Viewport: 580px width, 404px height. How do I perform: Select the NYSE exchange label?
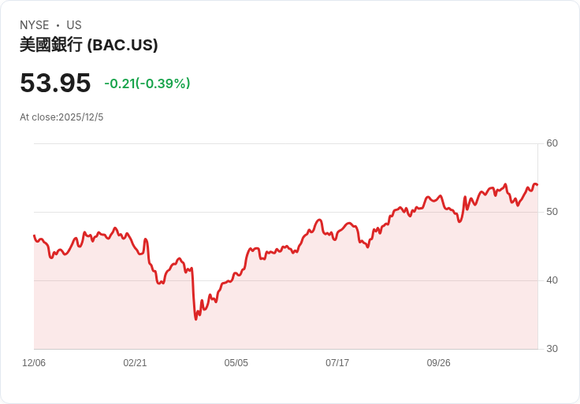click(x=34, y=25)
